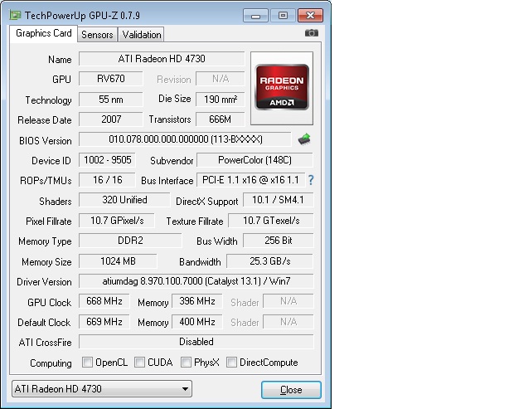Click the ROPs/TMUs value 16 / 16
The height and width of the screenshot is (409, 509).
point(107,180)
